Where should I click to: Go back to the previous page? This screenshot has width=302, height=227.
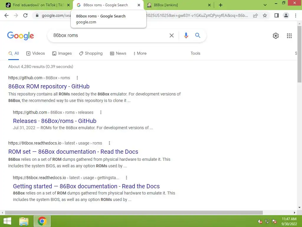tap(6, 15)
